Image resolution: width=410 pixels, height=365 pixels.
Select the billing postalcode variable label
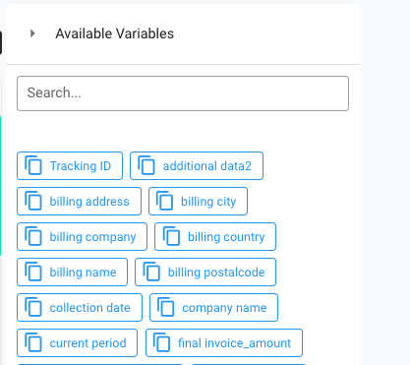[x=216, y=273]
